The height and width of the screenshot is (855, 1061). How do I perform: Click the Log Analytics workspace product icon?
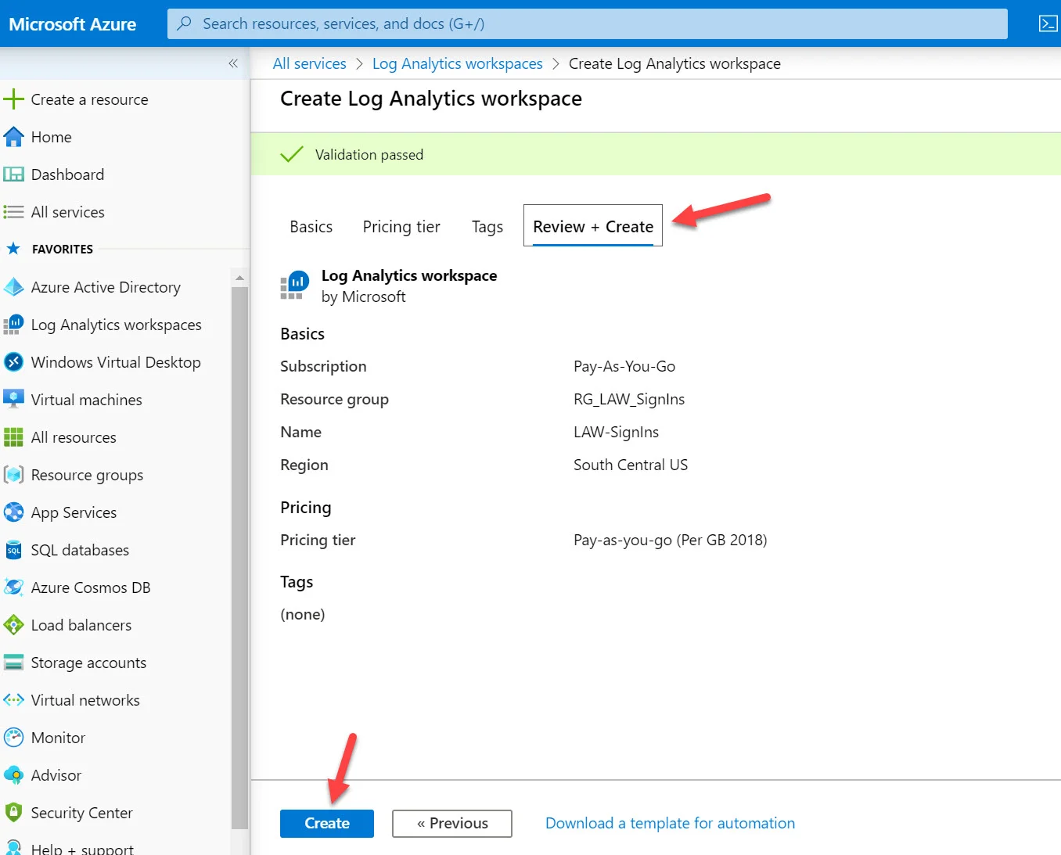click(295, 285)
